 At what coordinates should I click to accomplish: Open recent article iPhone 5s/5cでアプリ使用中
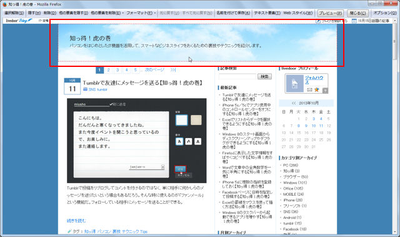pos(246,109)
